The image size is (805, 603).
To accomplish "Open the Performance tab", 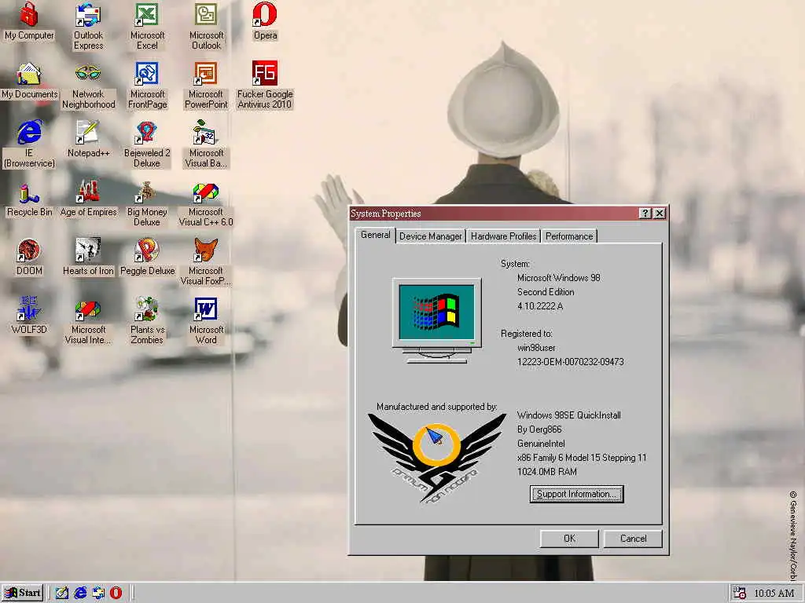I will click(569, 236).
